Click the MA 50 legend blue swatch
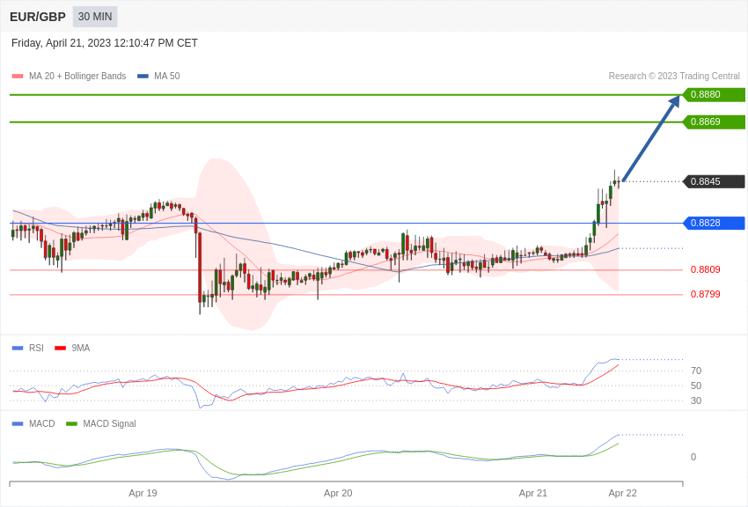The image size is (748, 507). 143,77
